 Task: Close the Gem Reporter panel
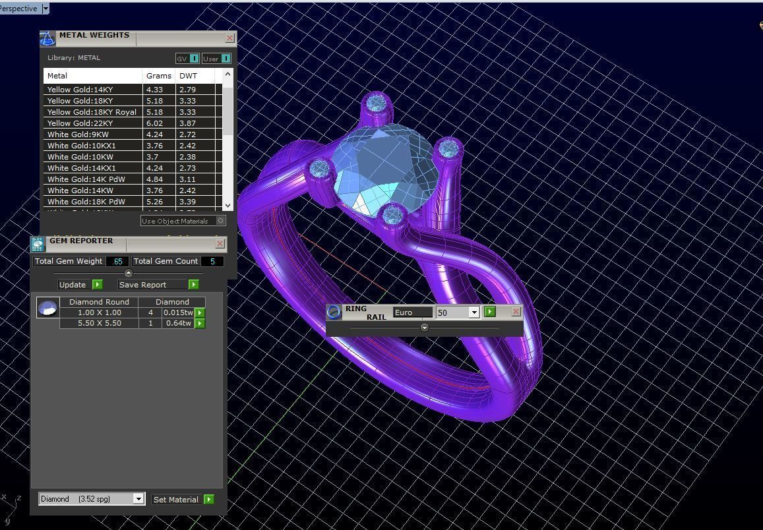click(x=220, y=244)
